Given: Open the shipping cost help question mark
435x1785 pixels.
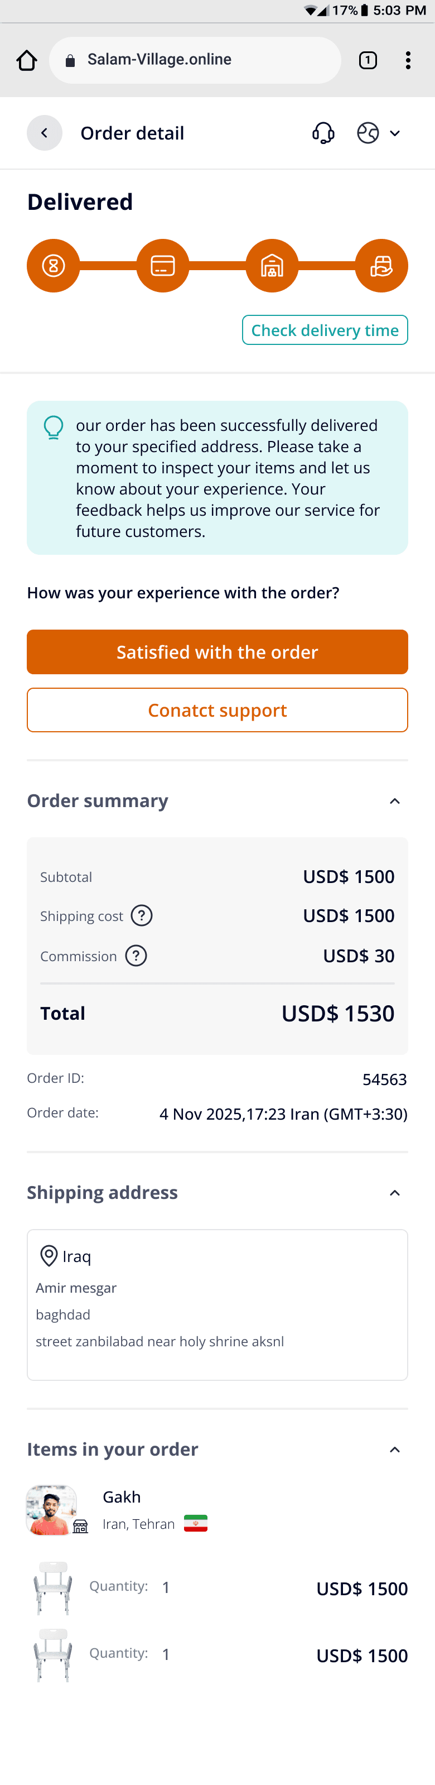Looking at the screenshot, I should 142,915.
